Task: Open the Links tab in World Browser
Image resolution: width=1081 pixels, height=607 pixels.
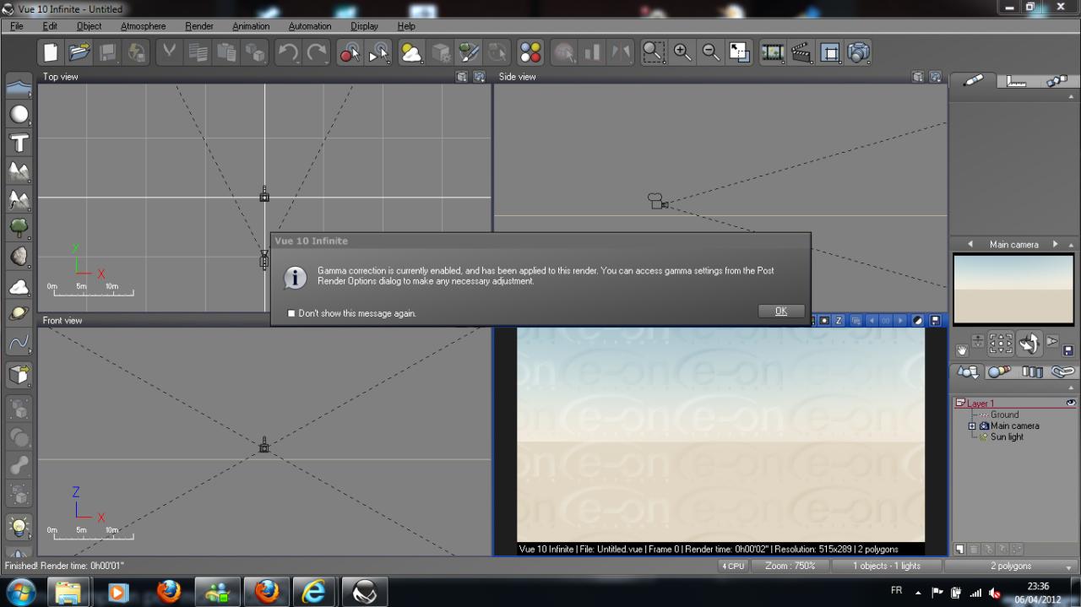Action: [x=1062, y=371]
